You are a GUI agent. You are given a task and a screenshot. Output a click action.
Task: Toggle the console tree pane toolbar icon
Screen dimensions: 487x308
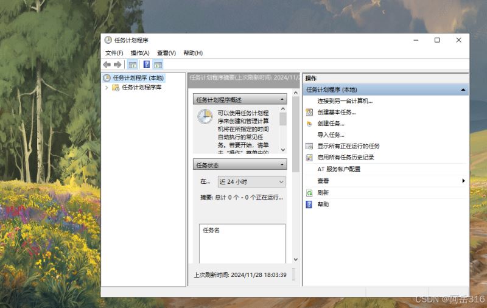click(132, 65)
